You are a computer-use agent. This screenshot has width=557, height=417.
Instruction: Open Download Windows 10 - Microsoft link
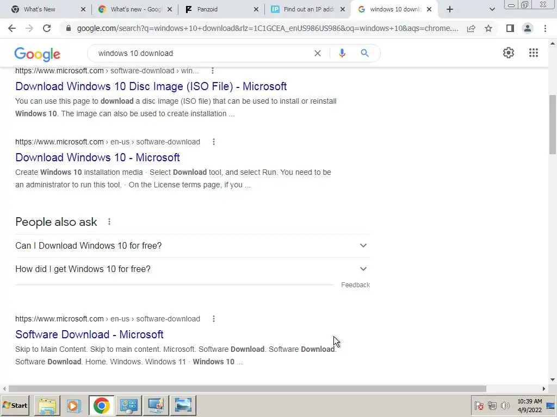98,157
